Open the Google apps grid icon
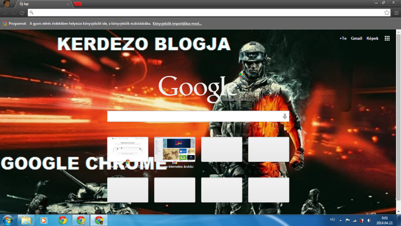The image size is (401, 226). [387, 38]
